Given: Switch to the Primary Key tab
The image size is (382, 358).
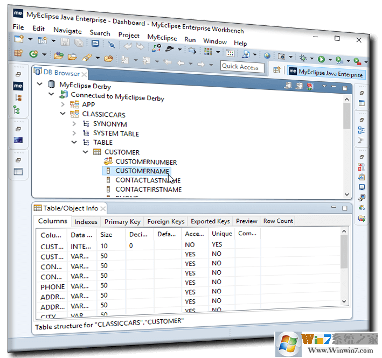Looking at the screenshot, I should point(122,221).
